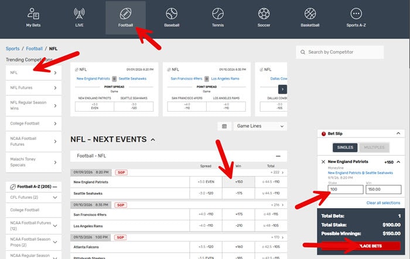Collapse the Football - NFL panel
The height and width of the screenshot is (259, 410).
coord(278,156)
